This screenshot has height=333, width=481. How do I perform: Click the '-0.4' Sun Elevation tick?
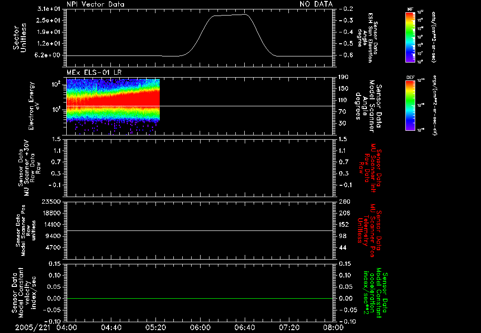(x=347, y=32)
